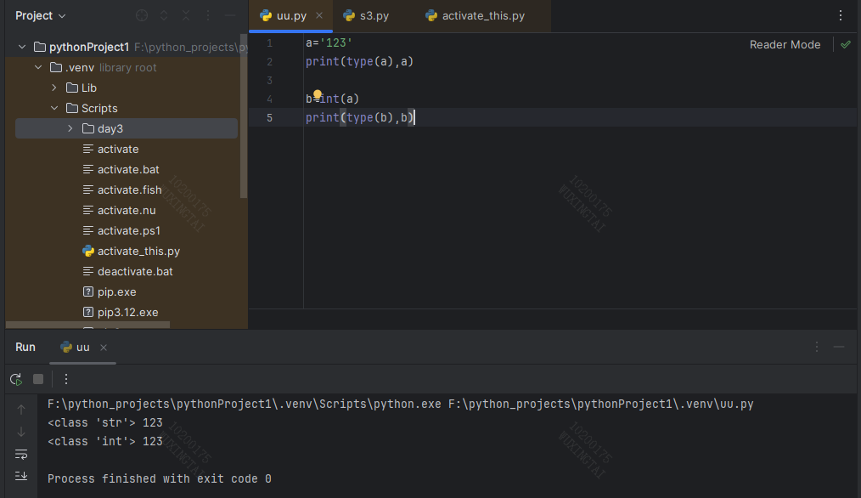Jump up the console output with the arrow
861x498 pixels.
point(21,409)
